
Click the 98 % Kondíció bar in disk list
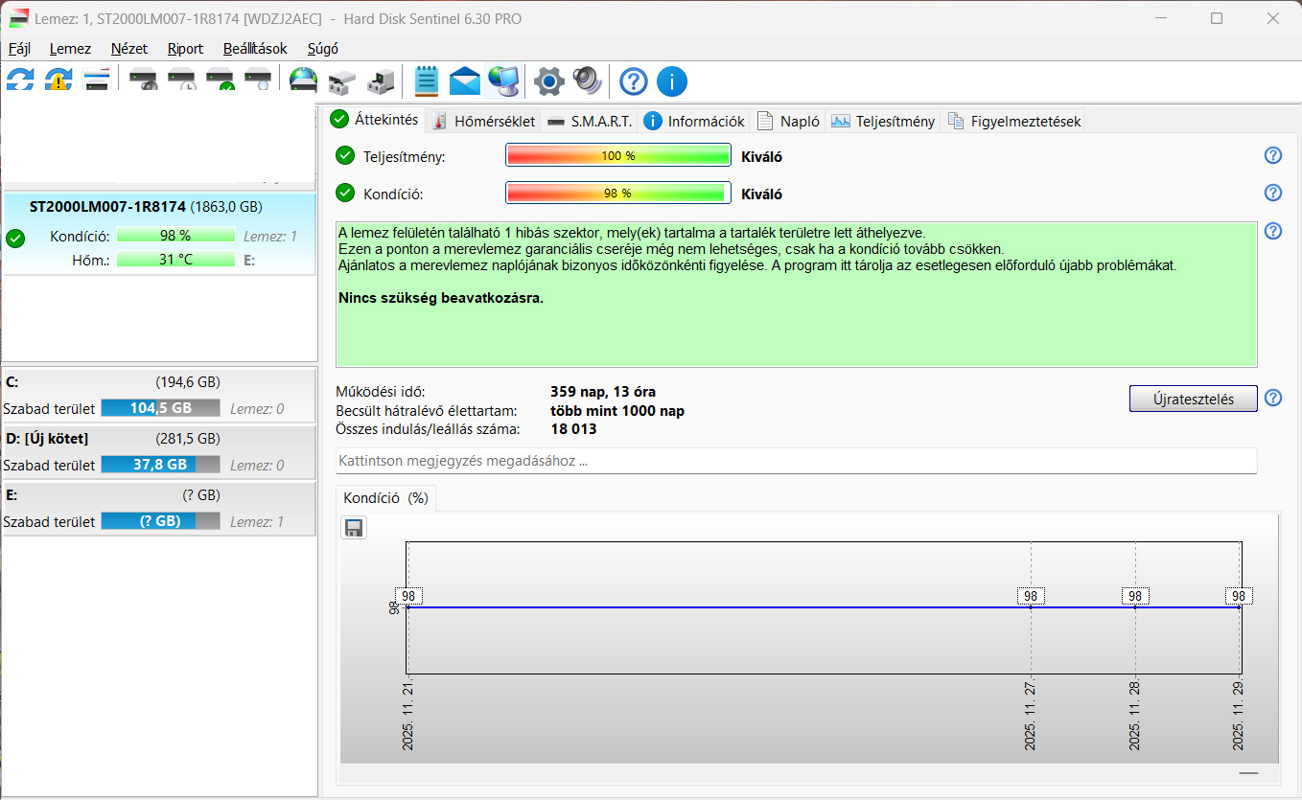point(175,236)
